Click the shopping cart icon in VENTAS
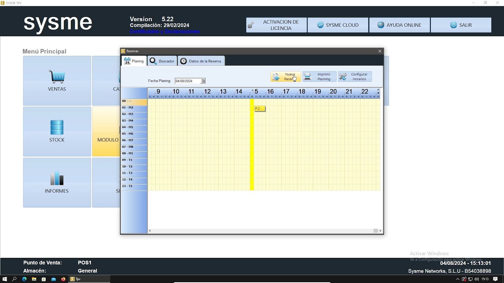 tap(57, 77)
